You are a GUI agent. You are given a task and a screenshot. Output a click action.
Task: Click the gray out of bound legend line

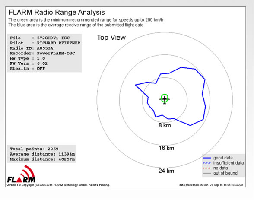tap(207, 173)
